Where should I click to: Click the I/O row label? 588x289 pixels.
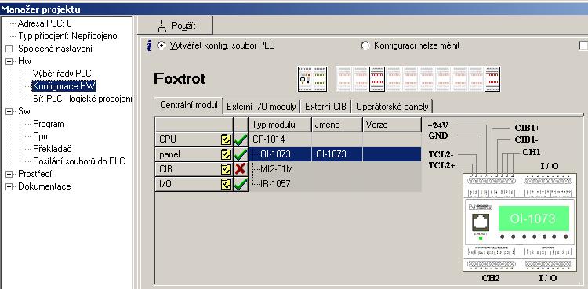pos(165,184)
